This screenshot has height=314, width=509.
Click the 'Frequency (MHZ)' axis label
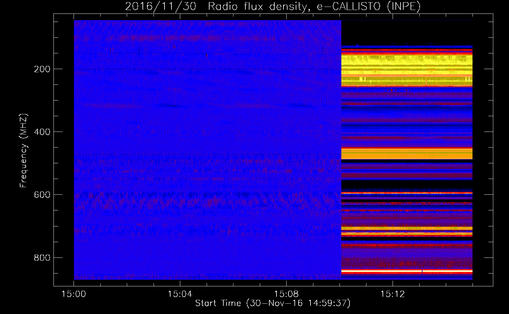click(24, 151)
